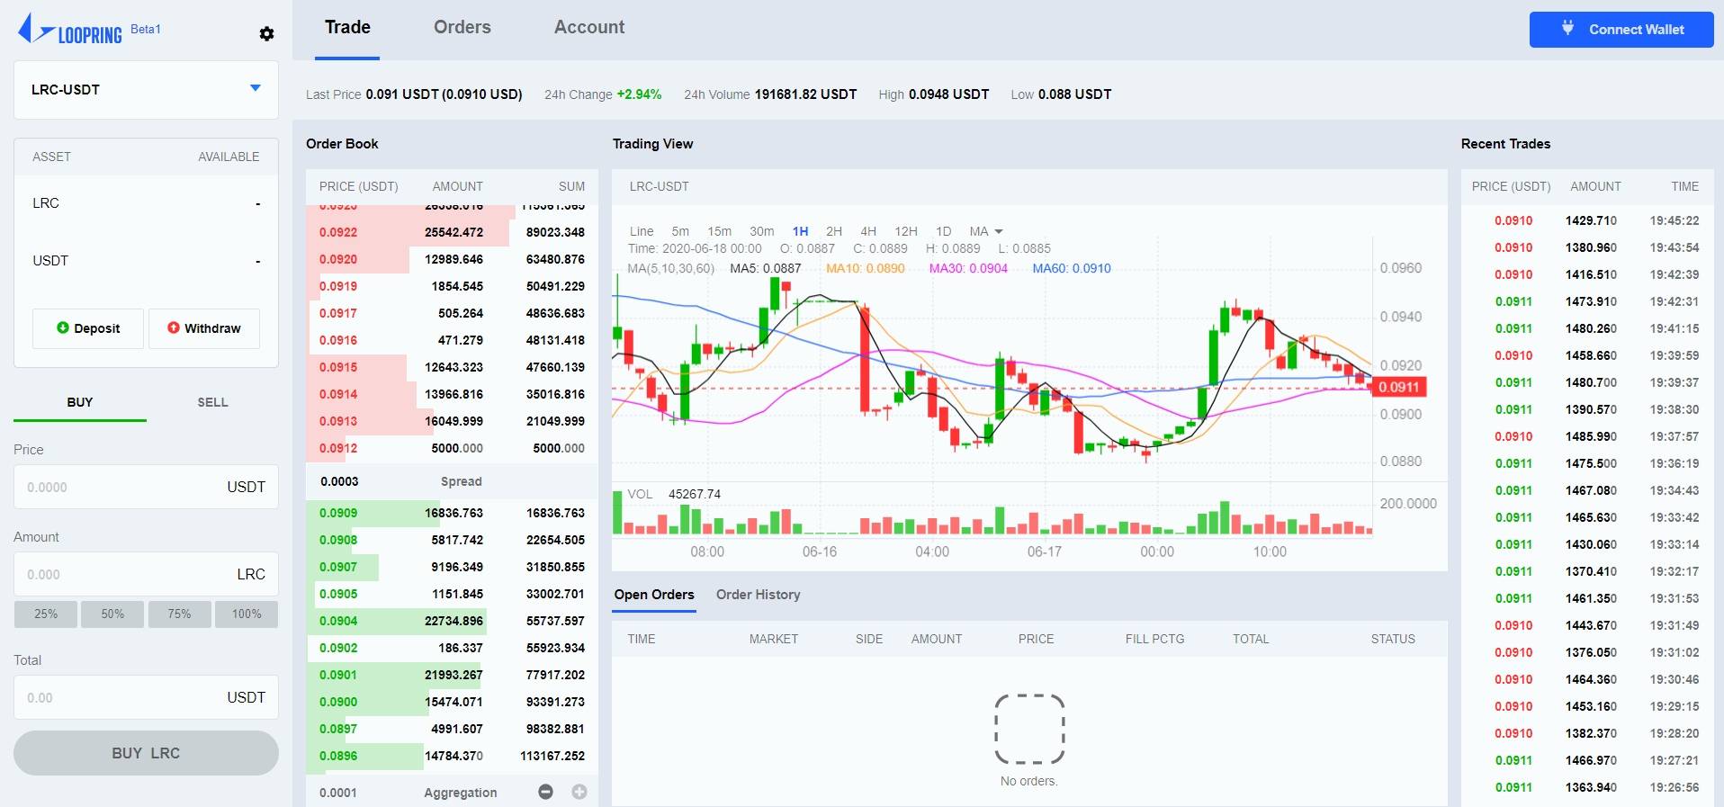Open the Account tab
The image size is (1724, 807).
pos(589,27)
